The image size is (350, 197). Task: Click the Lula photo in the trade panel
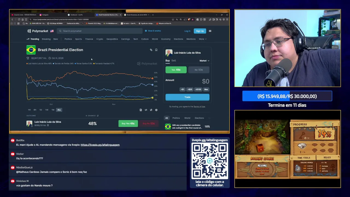point(169,53)
